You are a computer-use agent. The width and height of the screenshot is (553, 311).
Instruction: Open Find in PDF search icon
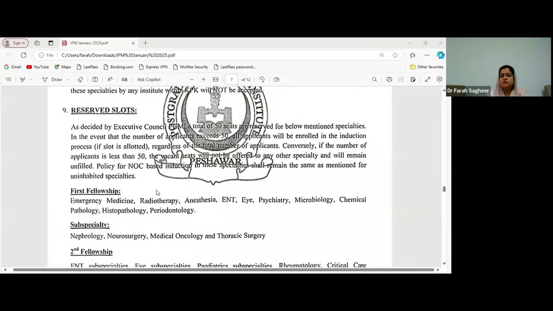point(375,79)
